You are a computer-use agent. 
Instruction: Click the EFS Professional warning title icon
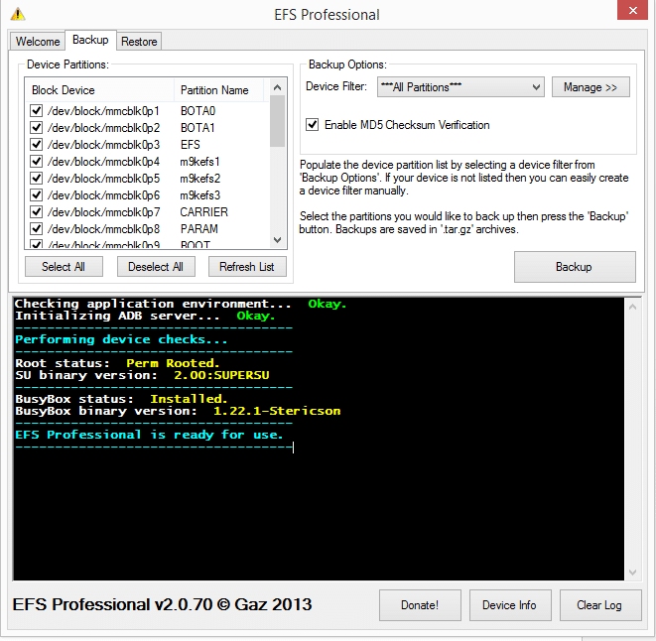tap(18, 14)
